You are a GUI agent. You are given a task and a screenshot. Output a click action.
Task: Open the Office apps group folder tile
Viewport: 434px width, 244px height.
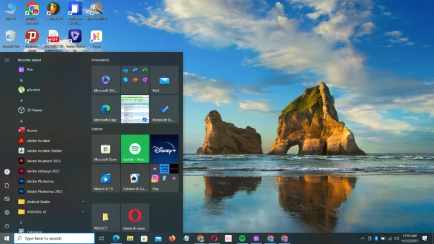[135, 80]
